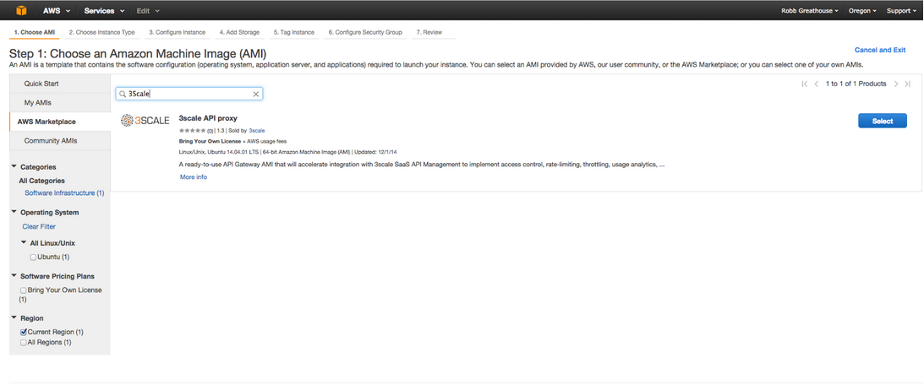924x390 pixels.
Task: Go to previous products page arrow
Action: (x=816, y=84)
